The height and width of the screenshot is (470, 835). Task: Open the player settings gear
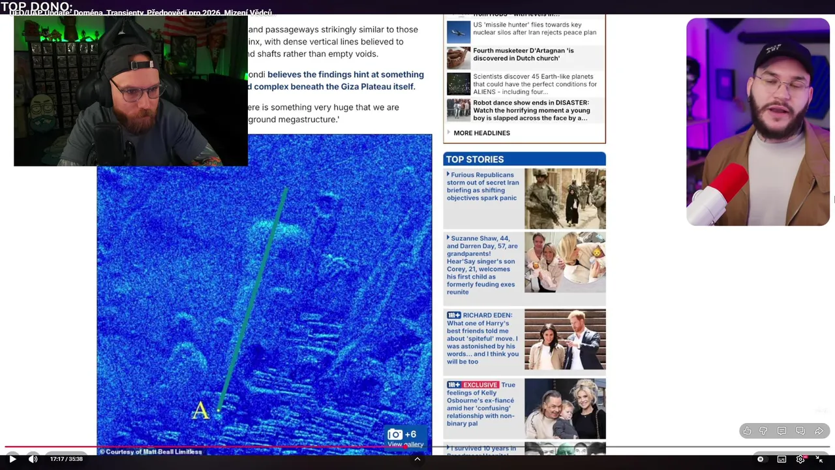(800, 459)
